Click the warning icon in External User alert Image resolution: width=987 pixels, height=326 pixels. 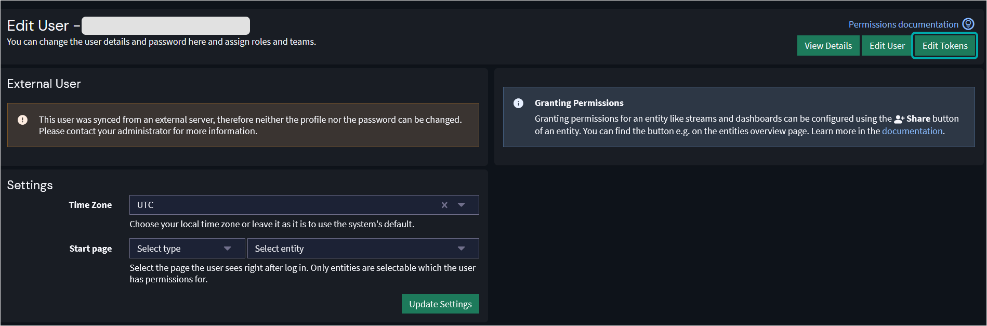coord(22,120)
